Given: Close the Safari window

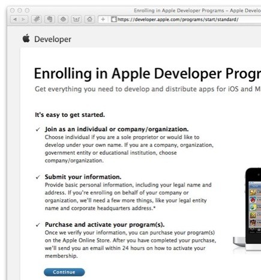Looking at the screenshot, I should (x=13, y=10).
